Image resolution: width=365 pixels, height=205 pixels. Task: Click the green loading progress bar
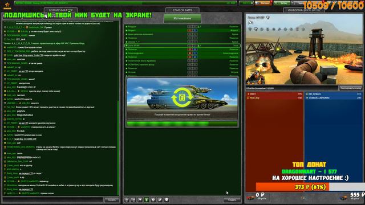[182, 124]
